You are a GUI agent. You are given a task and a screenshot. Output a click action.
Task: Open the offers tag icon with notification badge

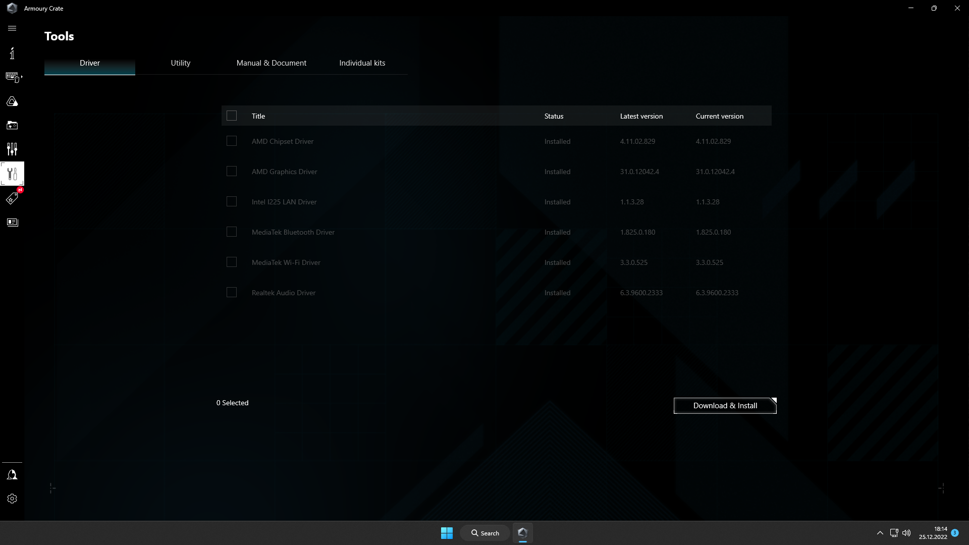(x=12, y=198)
